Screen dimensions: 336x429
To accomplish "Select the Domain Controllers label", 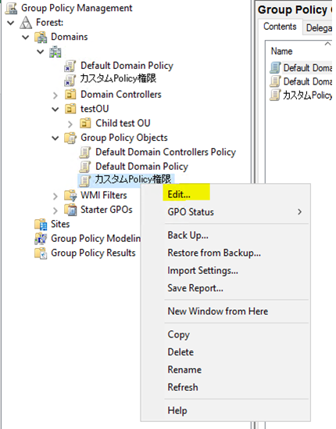I will pos(121,95).
